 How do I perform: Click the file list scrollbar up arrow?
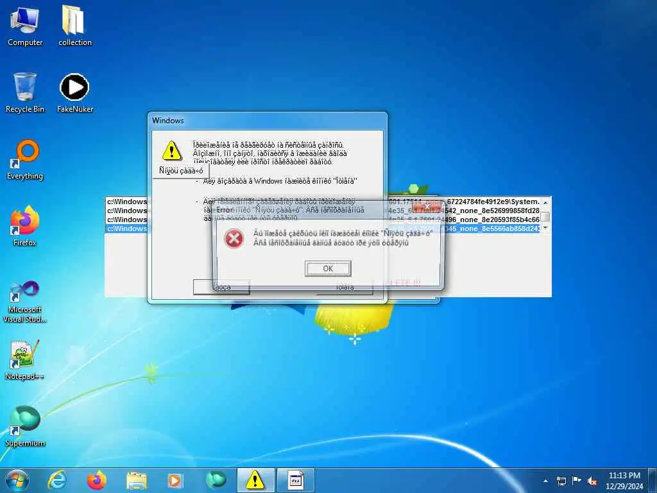coord(545,202)
